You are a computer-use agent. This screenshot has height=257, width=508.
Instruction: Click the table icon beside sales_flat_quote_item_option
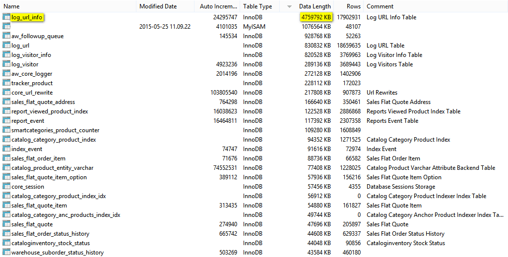[6, 177]
